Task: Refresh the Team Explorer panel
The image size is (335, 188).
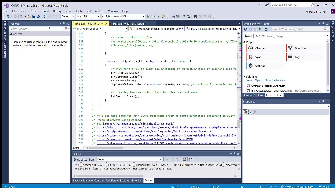Action: (266, 29)
